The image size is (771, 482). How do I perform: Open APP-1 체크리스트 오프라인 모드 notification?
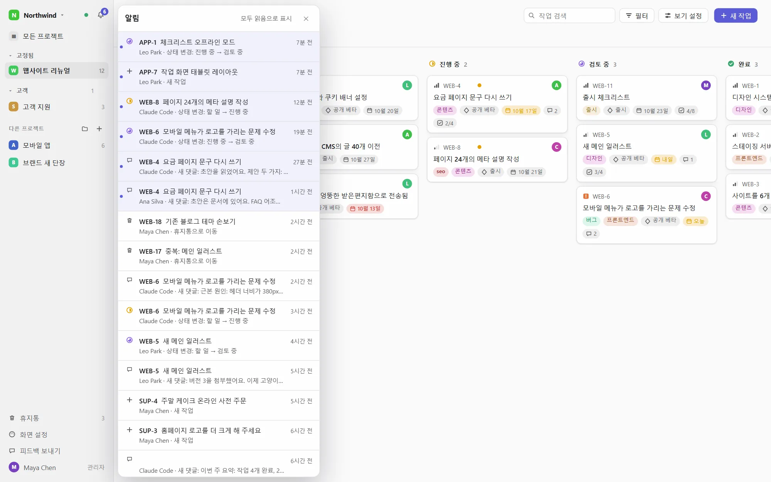pyautogui.click(x=219, y=47)
